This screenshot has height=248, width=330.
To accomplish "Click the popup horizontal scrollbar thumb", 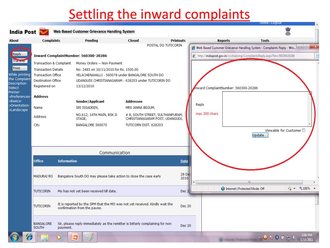I will (x=249, y=182).
